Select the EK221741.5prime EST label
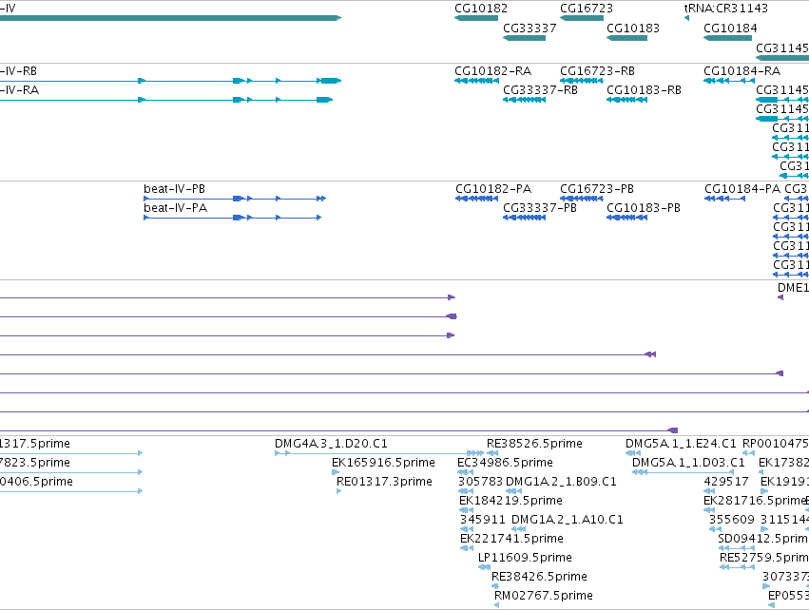The width and height of the screenshot is (809, 610). tap(511, 539)
